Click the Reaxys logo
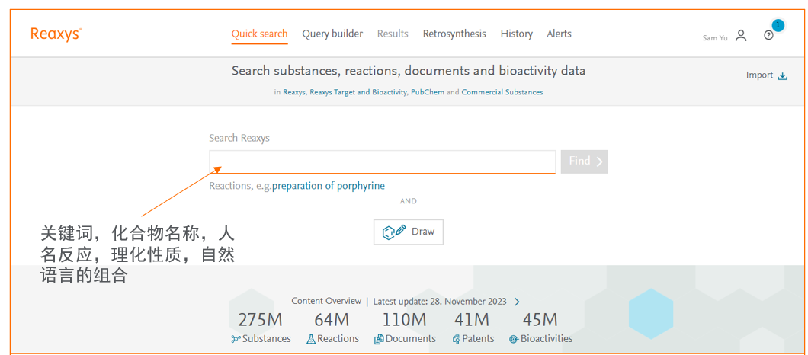 tap(56, 34)
